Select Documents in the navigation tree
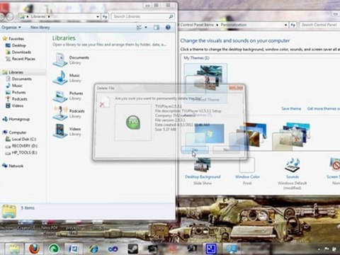340x255 pixels. (x=22, y=79)
